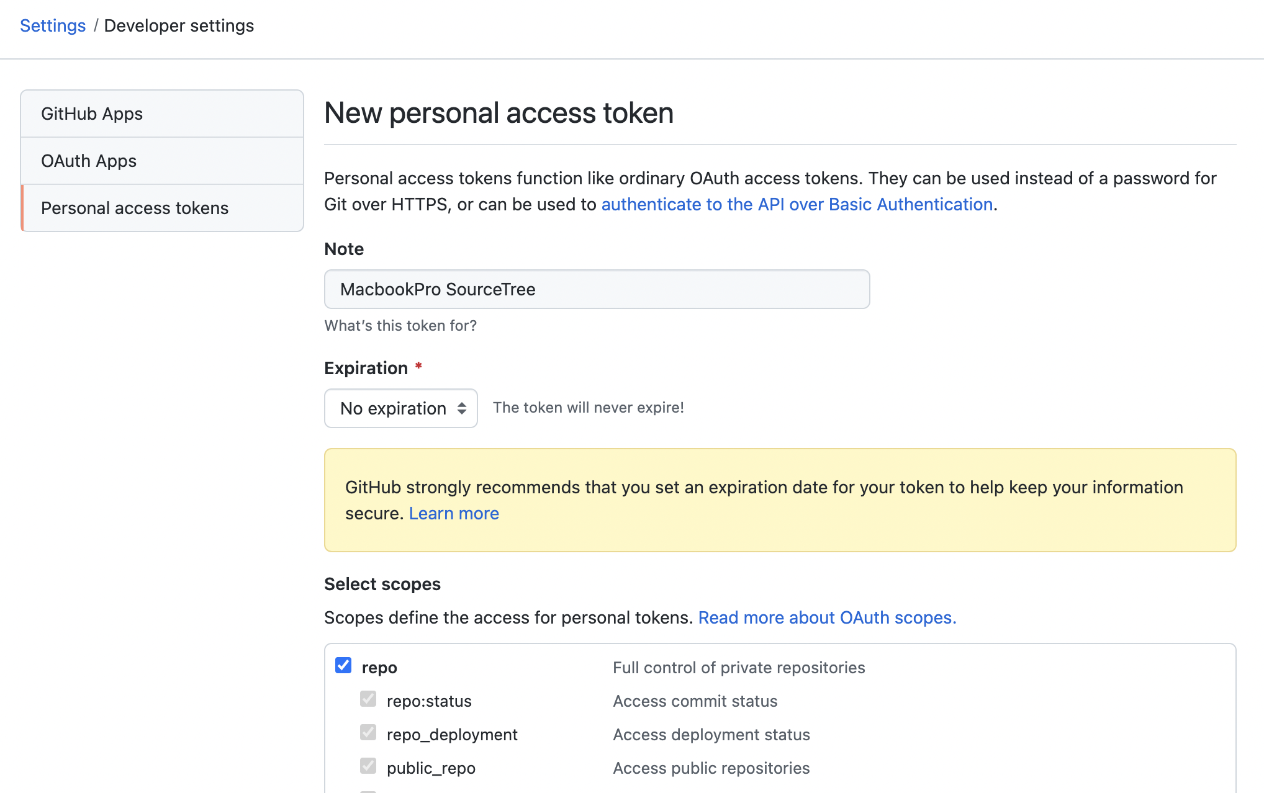Select Personal access tokens sidebar item
1264x793 pixels.
135,208
